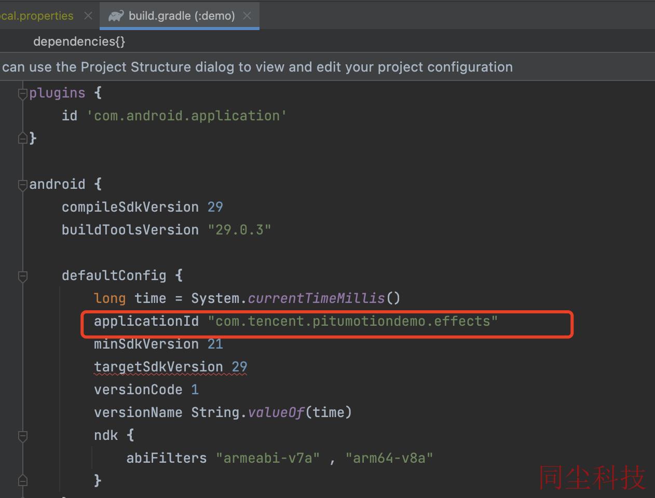
Task: Click the versionName String.valueOf(time) line
Action: point(223,412)
